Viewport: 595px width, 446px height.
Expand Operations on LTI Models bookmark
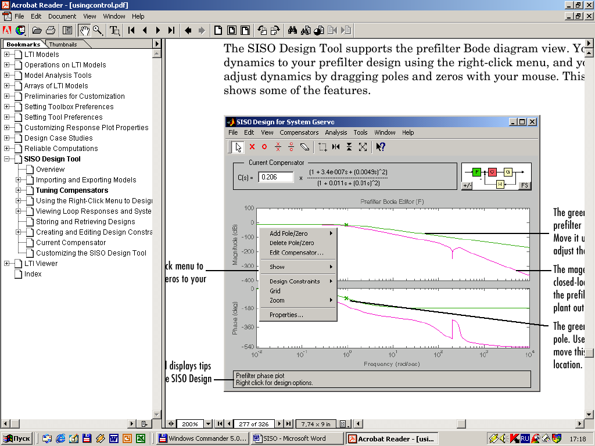pyautogui.click(x=6, y=65)
